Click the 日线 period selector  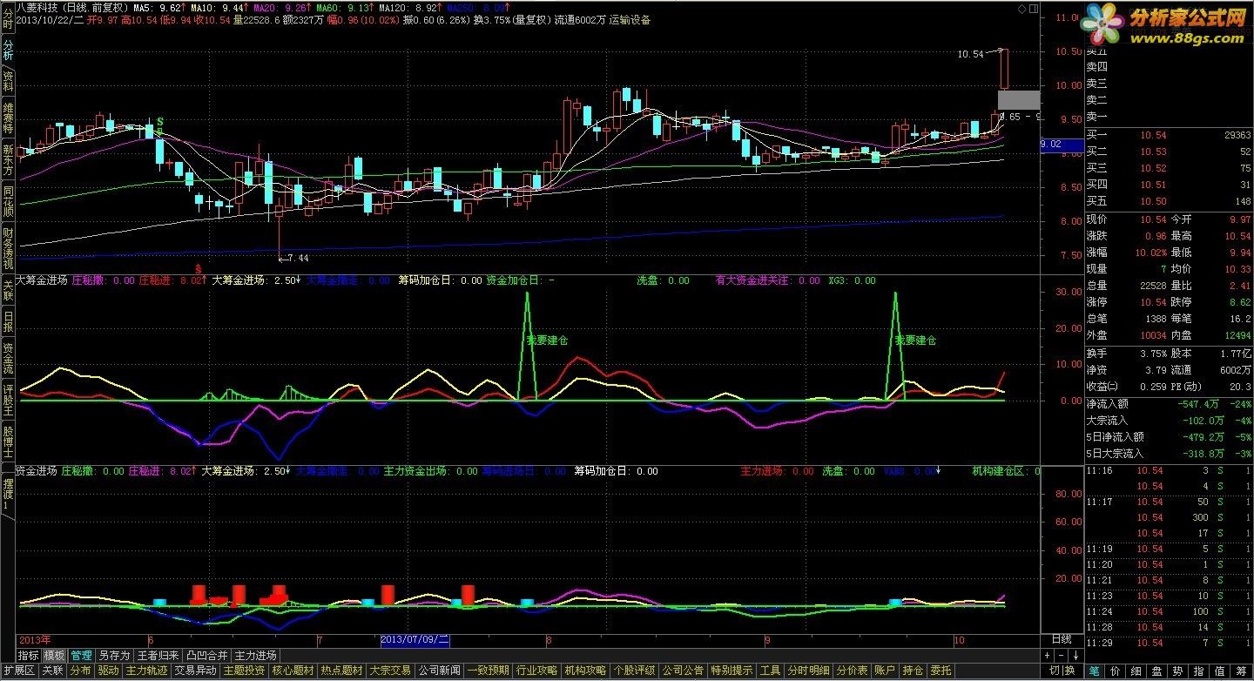pyautogui.click(x=1062, y=639)
